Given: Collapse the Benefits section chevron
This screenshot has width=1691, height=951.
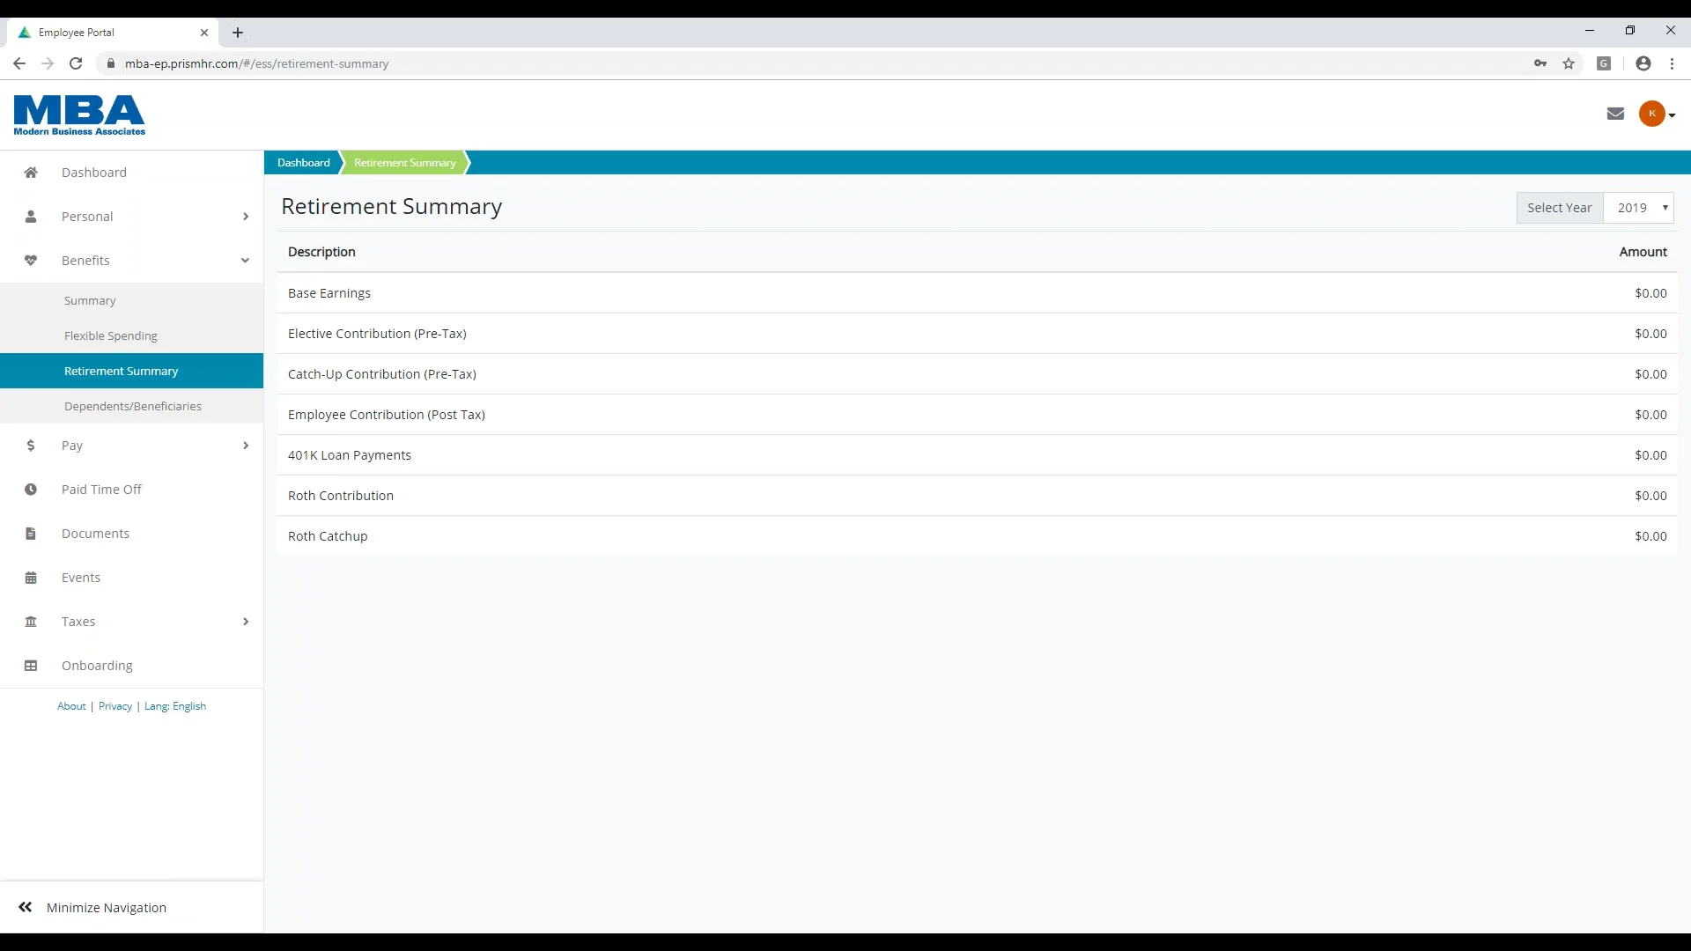Looking at the screenshot, I should click(x=246, y=260).
